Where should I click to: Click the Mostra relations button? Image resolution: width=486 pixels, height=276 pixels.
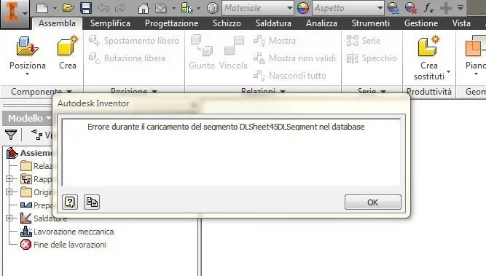point(275,41)
